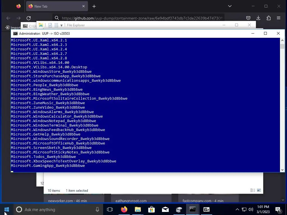Open Save to Pocket icon
This screenshot has width=287, height=215.
(248, 18)
